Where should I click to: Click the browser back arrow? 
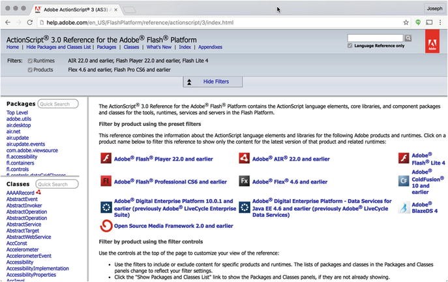pyautogui.click(x=8, y=22)
